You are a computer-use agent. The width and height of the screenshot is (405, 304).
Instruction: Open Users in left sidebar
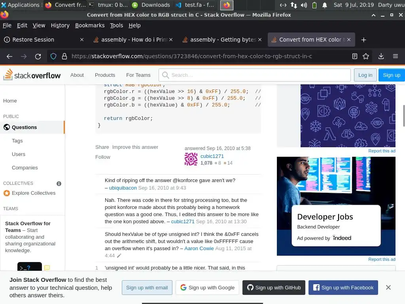click(19, 154)
